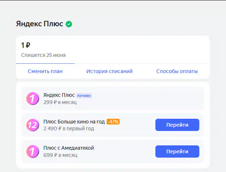Click Перейти for Плюс Больше кино на год
The height and width of the screenshot is (172, 226).
[177, 125]
